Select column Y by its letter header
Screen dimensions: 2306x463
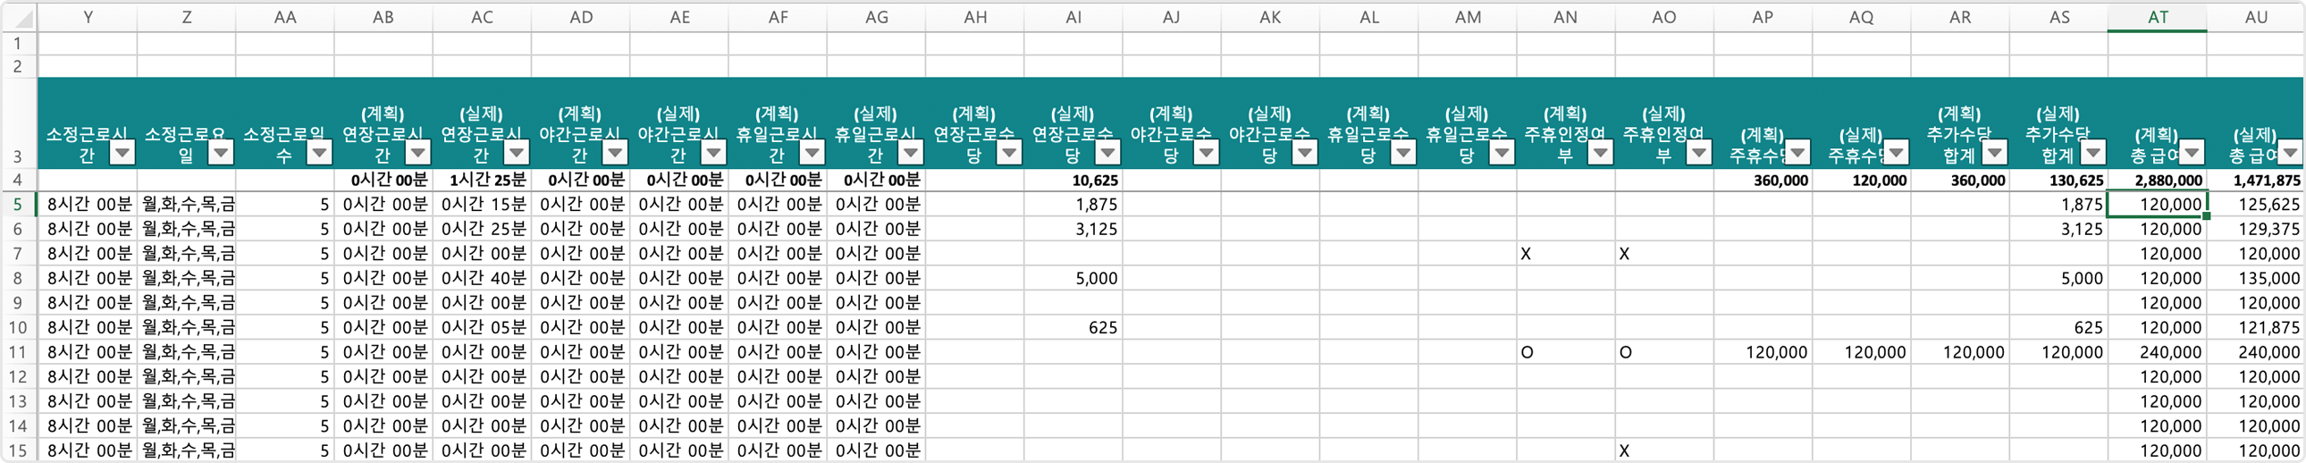[x=88, y=17]
